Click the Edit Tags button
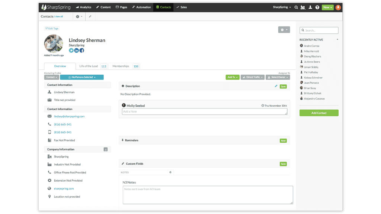Screen dimensions: 381x214 point(52,28)
